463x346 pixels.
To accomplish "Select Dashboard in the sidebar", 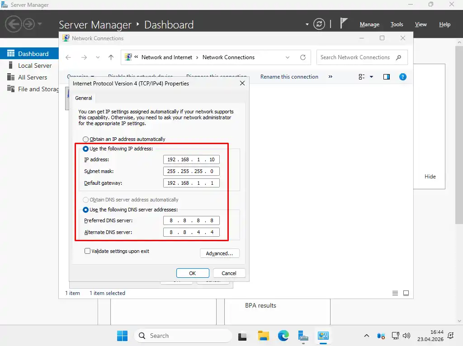I will 29,54.
